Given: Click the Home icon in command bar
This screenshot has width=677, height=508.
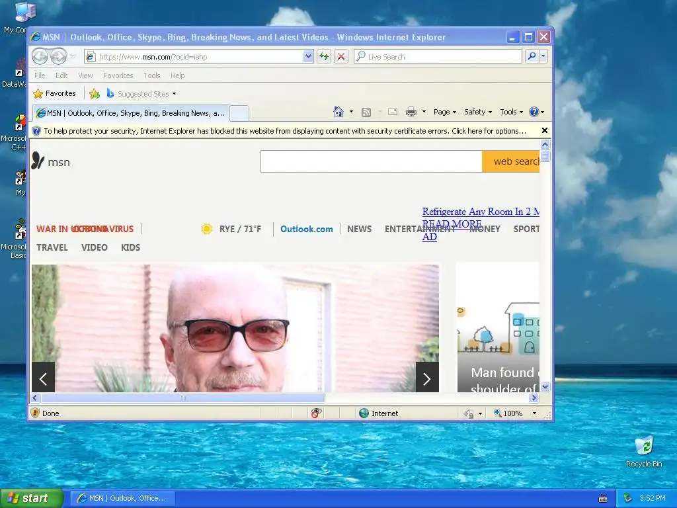Looking at the screenshot, I should pyautogui.click(x=338, y=112).
